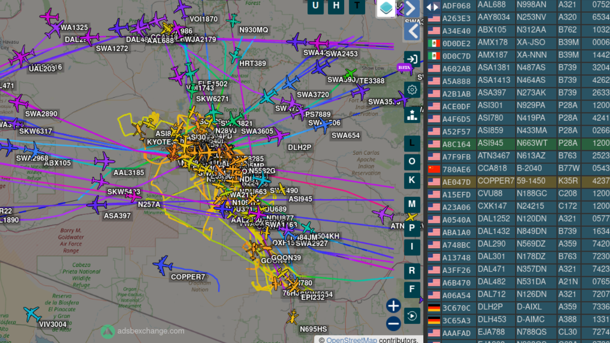Toggle the O map button
This screenshot has width=610, height=343.
click(x=412, y=162)
